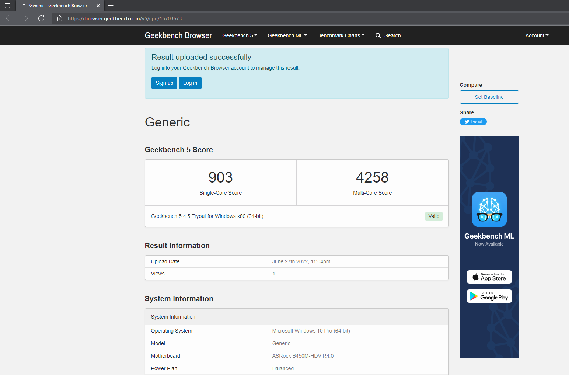Viewport: 569px width, 375px height.
Task: Click the Result uploaded successfully heading
Action: [x=201, y=57]
